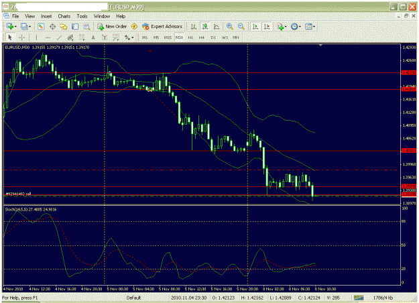Open the Andrews Pitchfork-style lines tool
This screenshot has width=419, height=303.
coord(116,38)
